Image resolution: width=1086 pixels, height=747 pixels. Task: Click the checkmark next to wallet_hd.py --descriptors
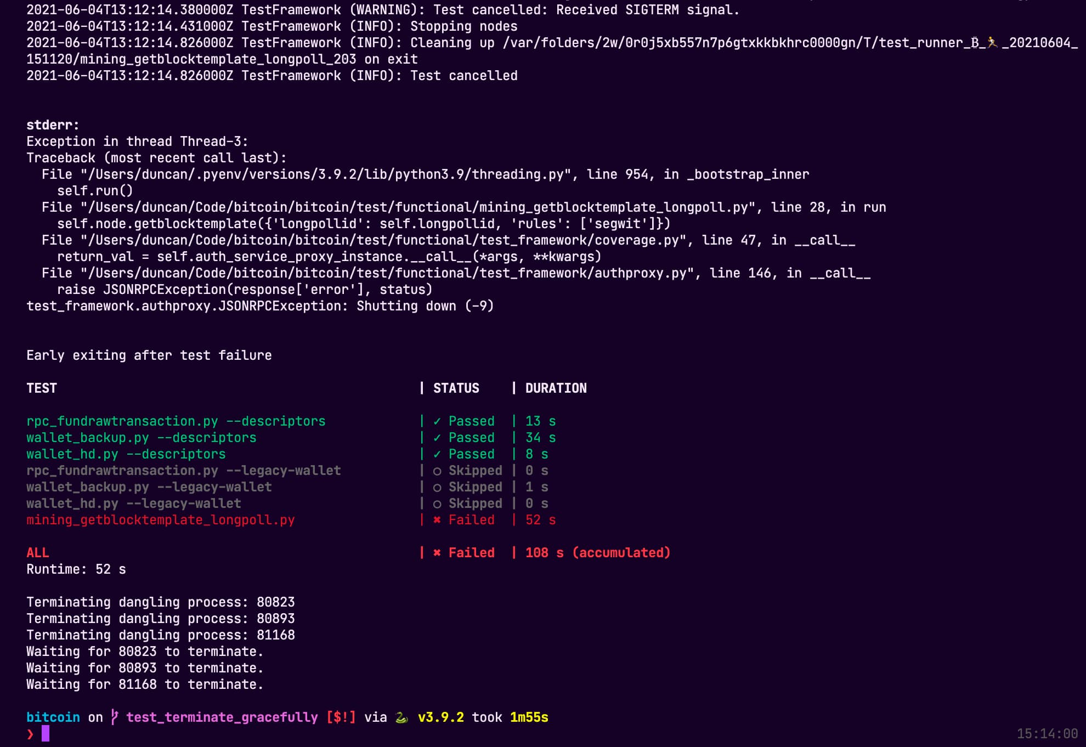tap(436, 454)
